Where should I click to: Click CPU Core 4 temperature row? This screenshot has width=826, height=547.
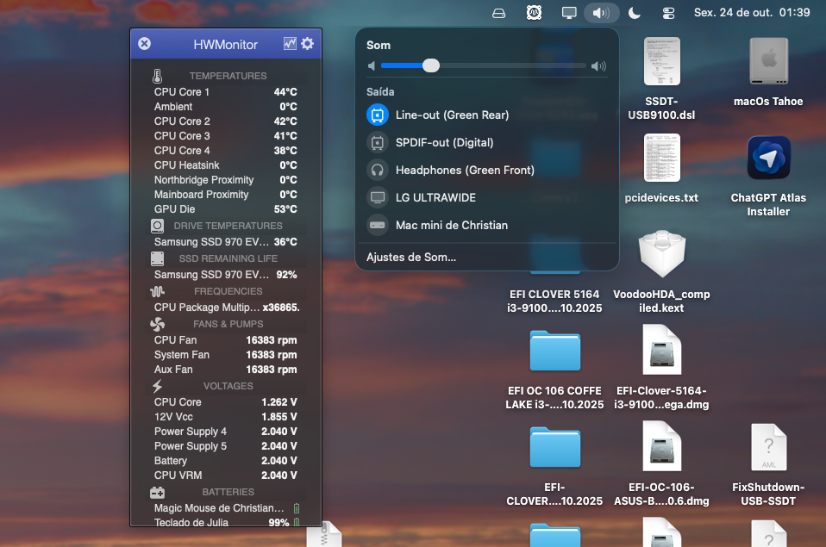point(225,151)
